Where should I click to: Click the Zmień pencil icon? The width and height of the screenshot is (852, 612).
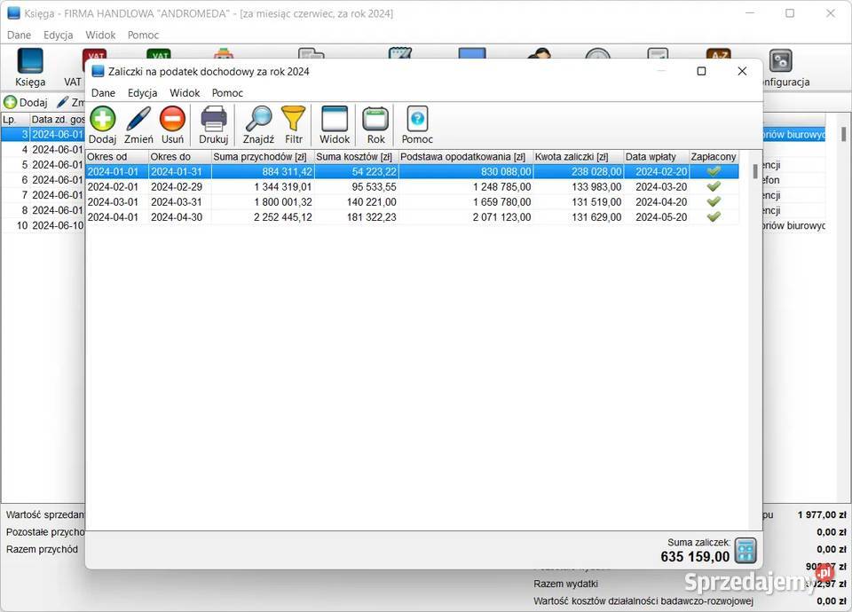pos(138,120)
